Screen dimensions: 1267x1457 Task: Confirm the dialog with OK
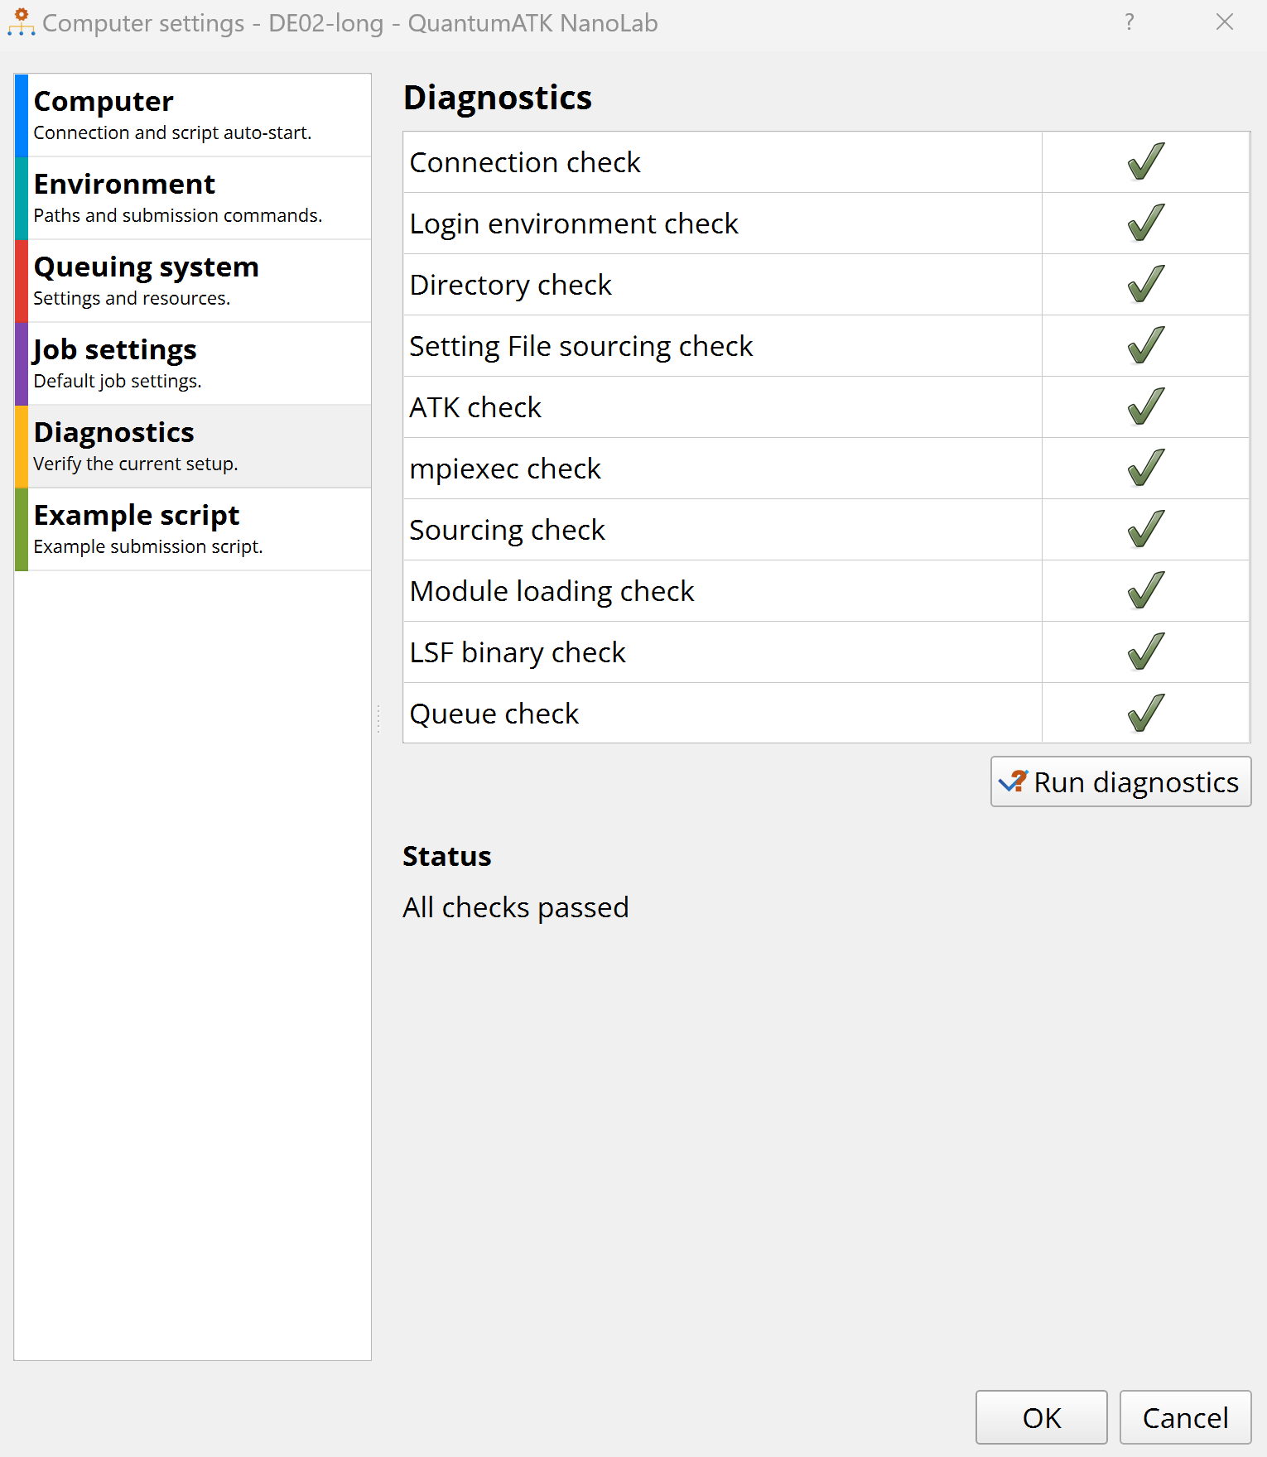click(x=1041, y=1417)
